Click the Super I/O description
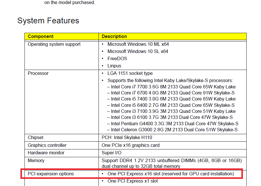The image size is (261, 186). click(111, 153)
